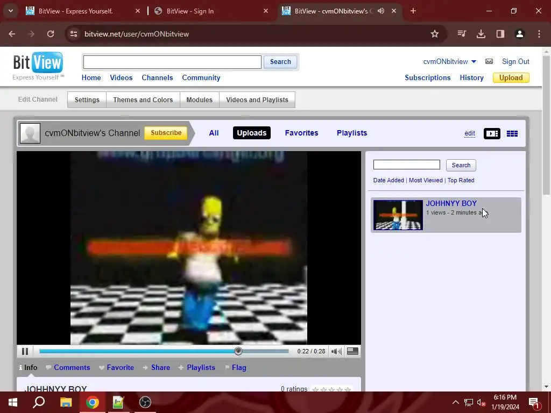This screenshot has height=413, width=551.
Task: Sort videos by Most Viewed
Action: [x=426, y=180]
